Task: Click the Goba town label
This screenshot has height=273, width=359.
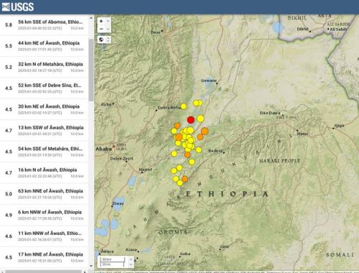Action: click(185, 254)
